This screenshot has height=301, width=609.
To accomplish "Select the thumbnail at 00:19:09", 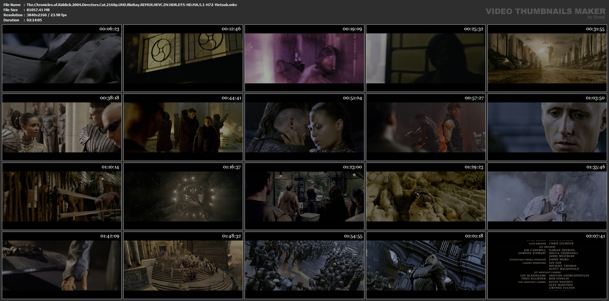I will coord(304,58).
